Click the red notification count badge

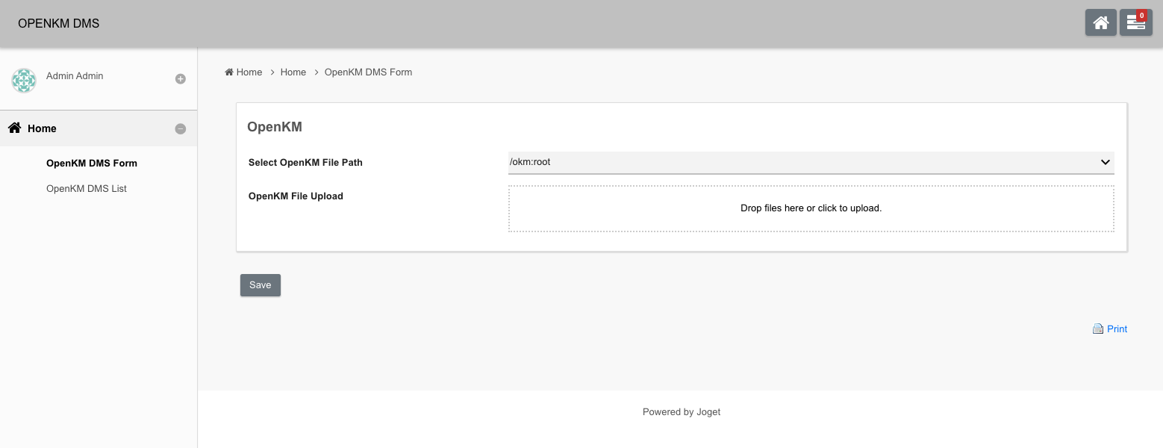[1141, 16]
